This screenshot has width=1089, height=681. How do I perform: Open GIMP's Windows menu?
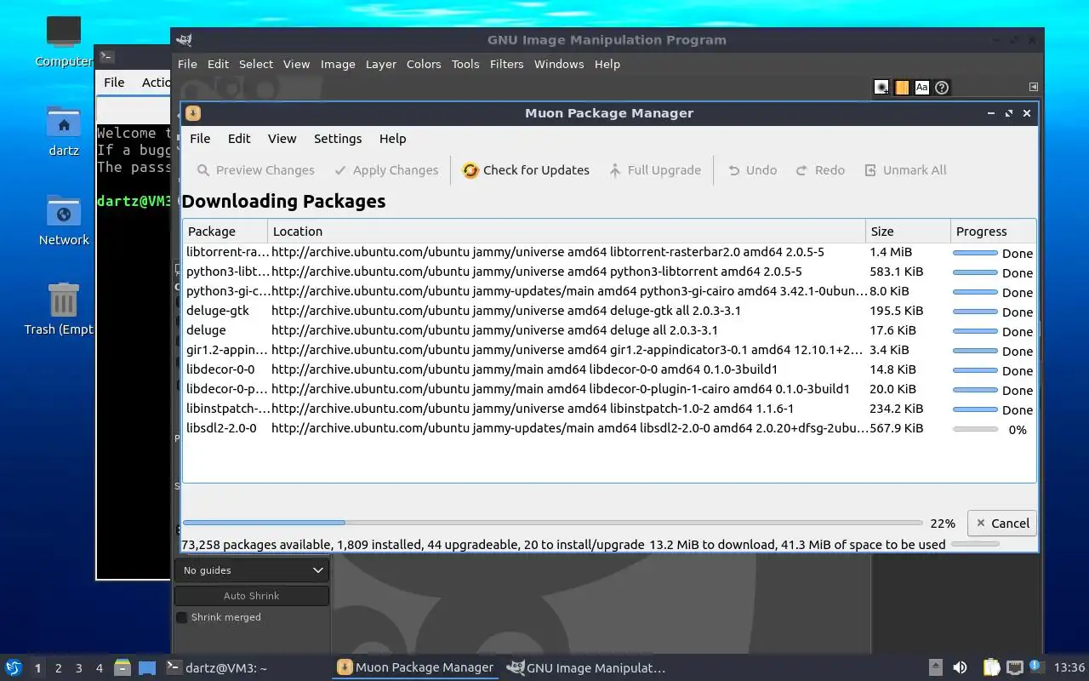pyautogui.click(x=559, y=64)
